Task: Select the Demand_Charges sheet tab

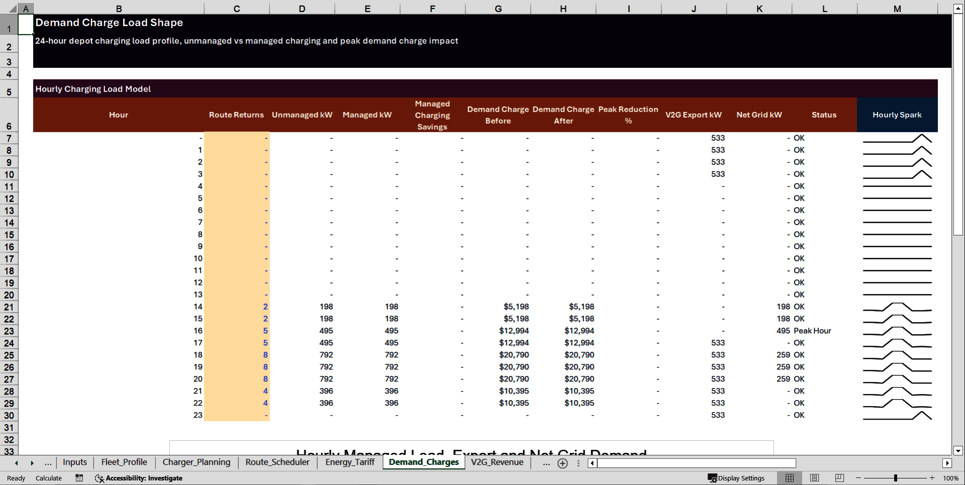Action: 424,462
